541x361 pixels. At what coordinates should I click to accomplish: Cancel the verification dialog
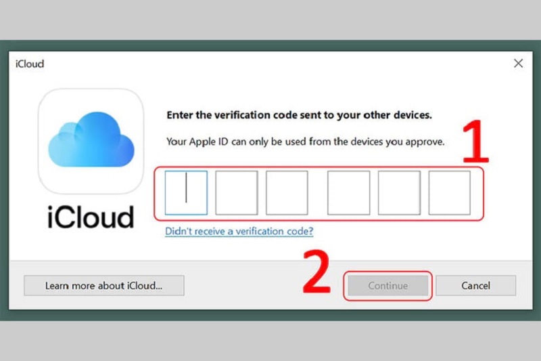[x=475, y=286]
